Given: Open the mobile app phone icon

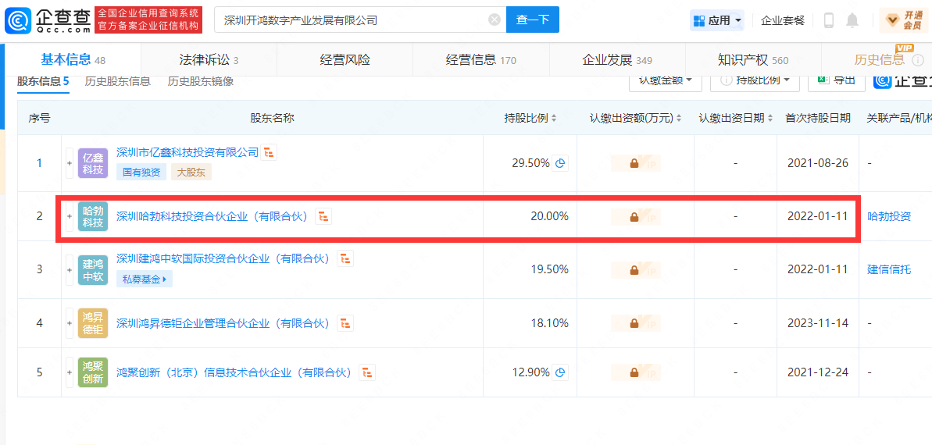Looking at the screenshot, I should (829, 20).
